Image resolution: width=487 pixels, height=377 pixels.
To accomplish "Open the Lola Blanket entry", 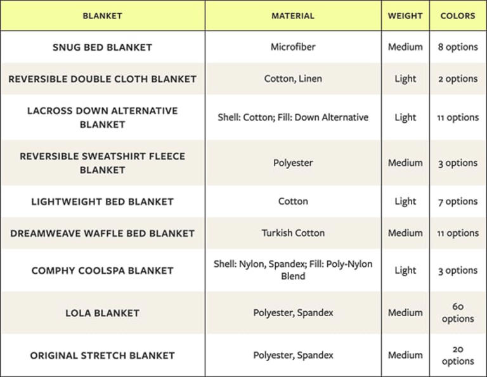I will pyautogui.click(x=103, y=313).
